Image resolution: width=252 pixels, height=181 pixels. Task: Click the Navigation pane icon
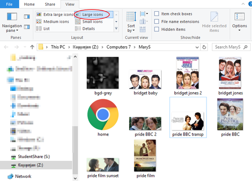point(12,17)
